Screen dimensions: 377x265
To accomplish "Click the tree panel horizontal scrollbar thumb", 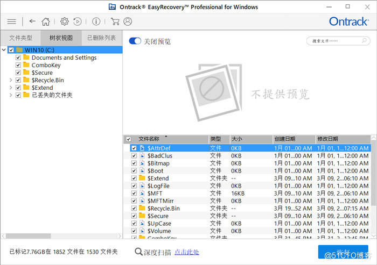I will pos(29,236).
